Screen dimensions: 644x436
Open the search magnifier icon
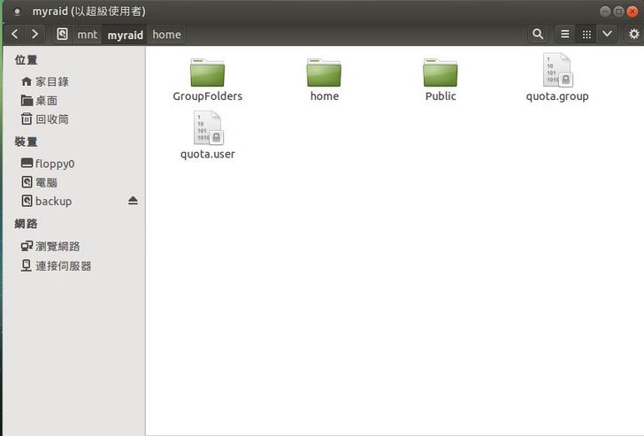[538, 34]
